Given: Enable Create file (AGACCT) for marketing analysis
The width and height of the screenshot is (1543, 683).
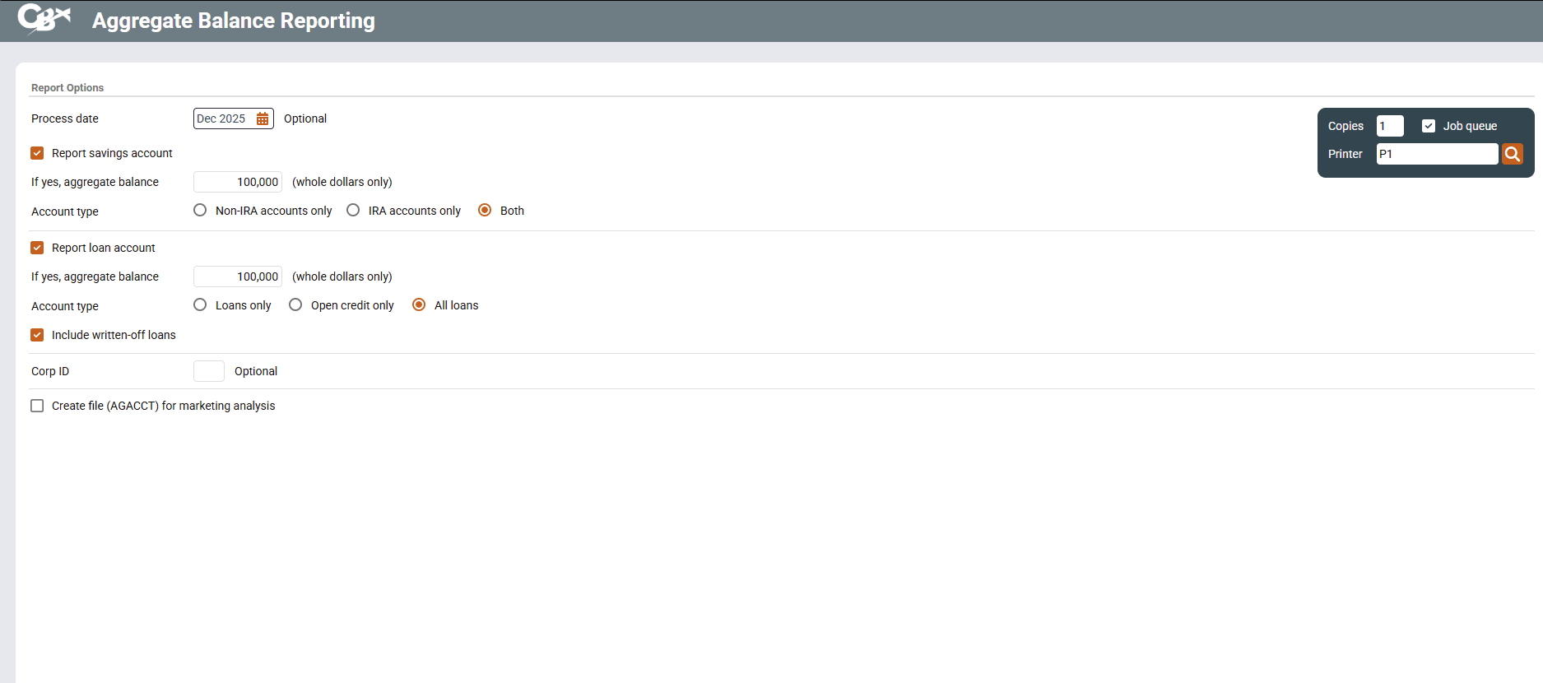Looking at the screenshot, I should coord(37,406).
